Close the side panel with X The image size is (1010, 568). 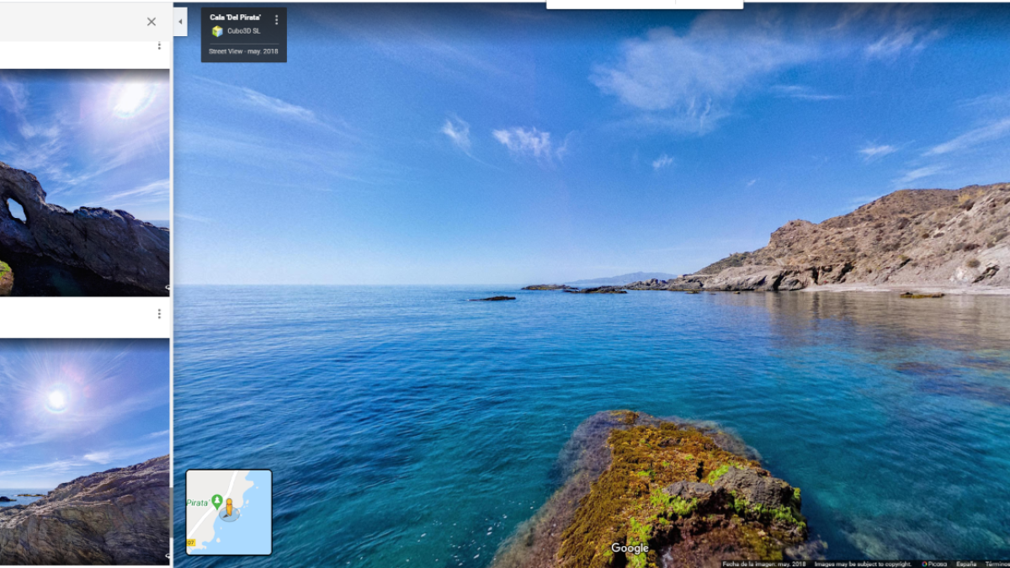coord(151,22)
